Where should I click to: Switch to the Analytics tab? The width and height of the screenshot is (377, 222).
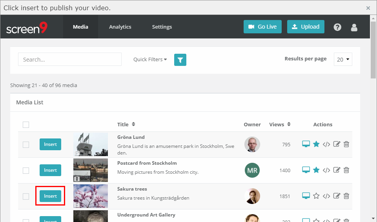coord(120,27)
